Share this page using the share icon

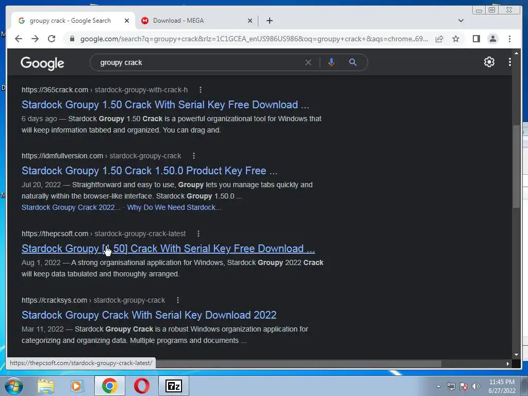click(x=439, y=39)
